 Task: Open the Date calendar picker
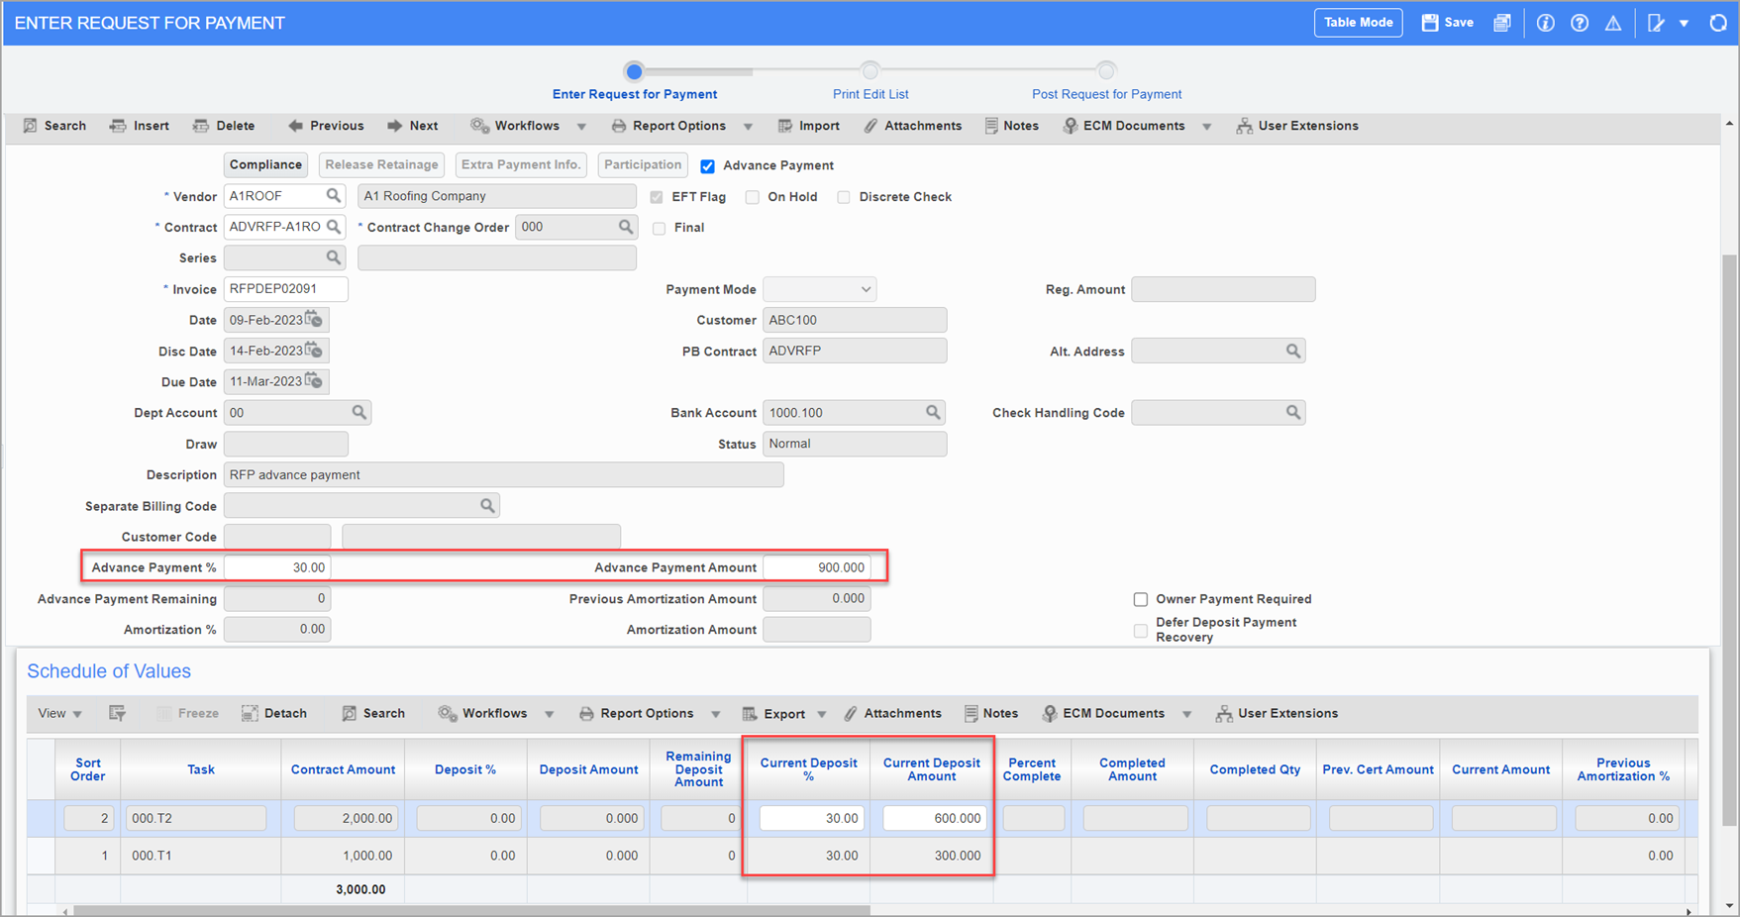314,320
